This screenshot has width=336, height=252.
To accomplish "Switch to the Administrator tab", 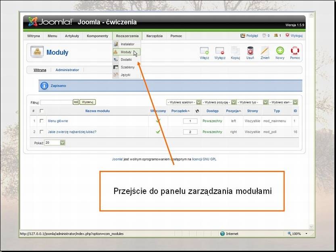I will coord(67,70).
